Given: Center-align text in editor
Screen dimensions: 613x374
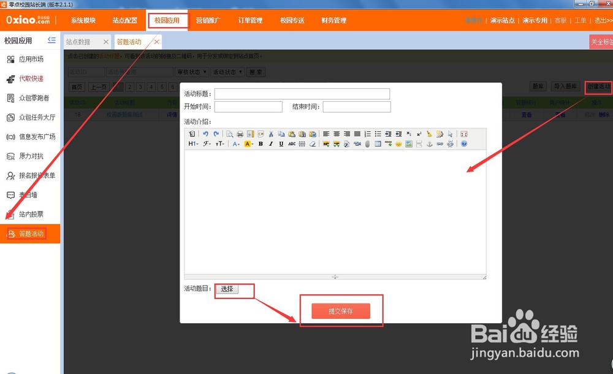Looking at the screenshot, I should pos(337,134).
